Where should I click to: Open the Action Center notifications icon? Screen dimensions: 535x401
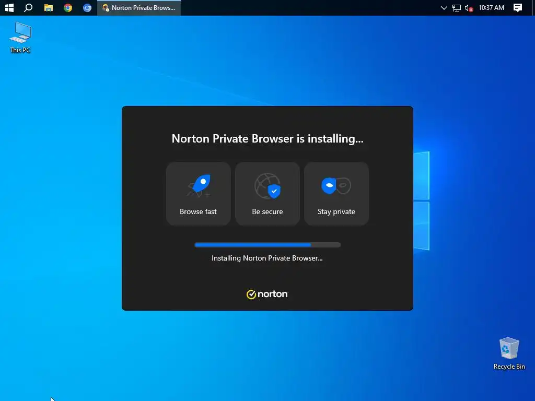518,8
